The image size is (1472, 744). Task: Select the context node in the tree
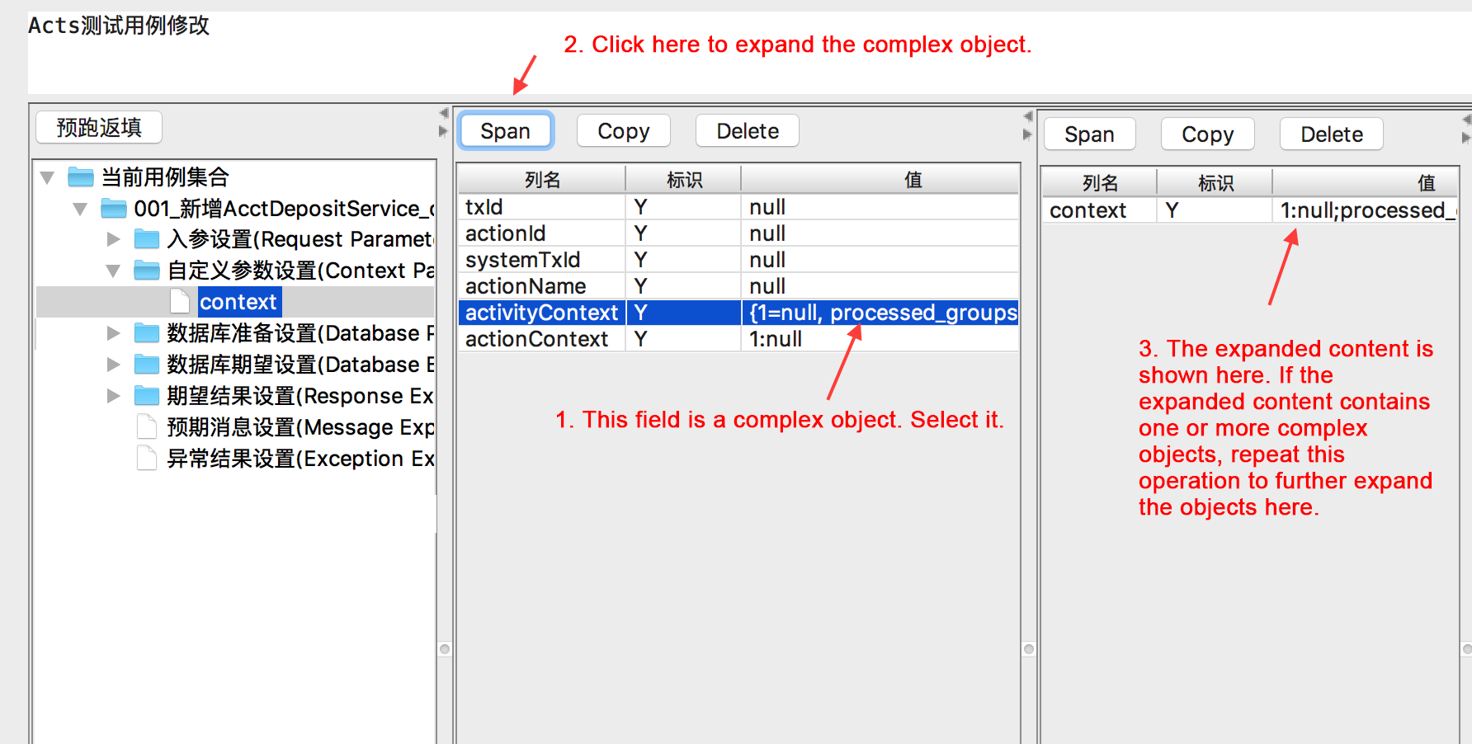click(x=238, y=302)
